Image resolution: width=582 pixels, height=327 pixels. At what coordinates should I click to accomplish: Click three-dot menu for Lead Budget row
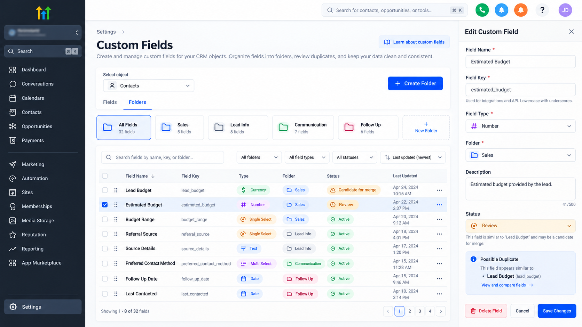(439, 190)
